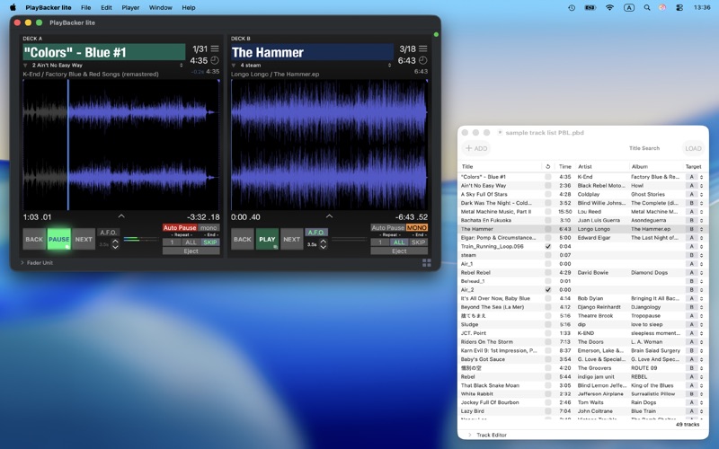Screen dimensions: 719x449
Task: Uncheck repeat checkbox for Air_2
Action: pos(548,290)
